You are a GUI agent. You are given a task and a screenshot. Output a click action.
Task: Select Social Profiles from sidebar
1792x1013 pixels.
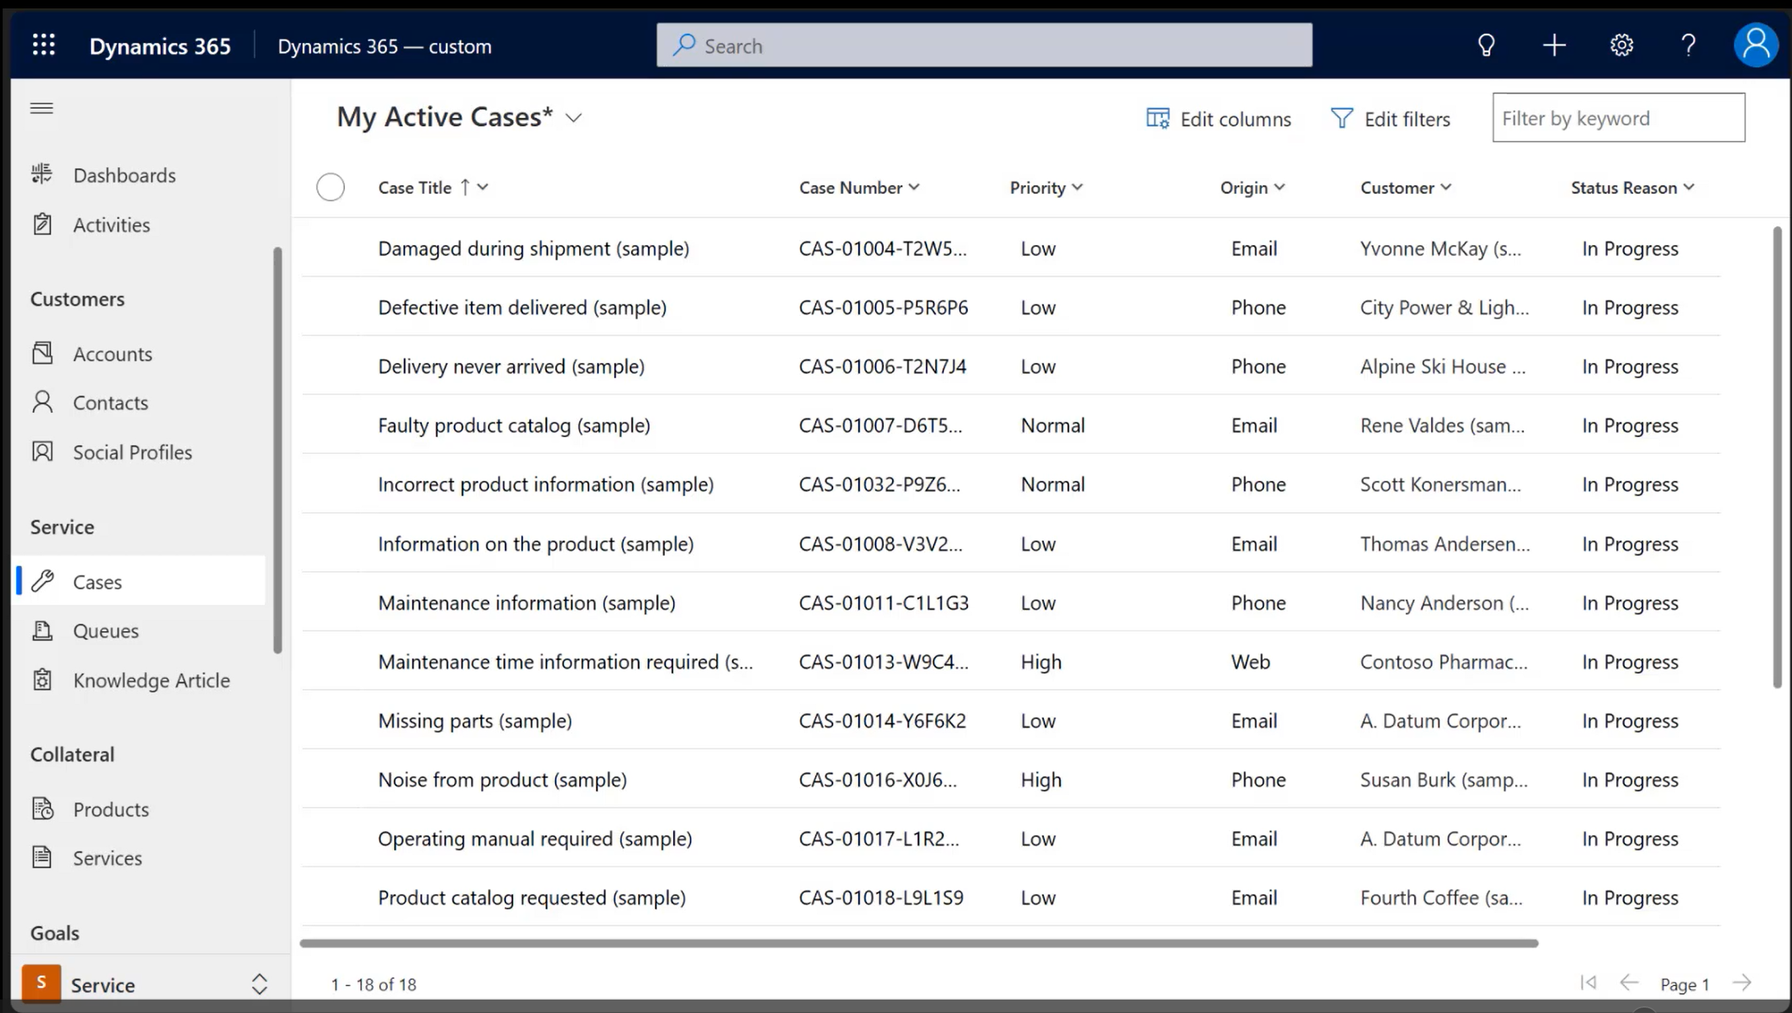(133, 452)
